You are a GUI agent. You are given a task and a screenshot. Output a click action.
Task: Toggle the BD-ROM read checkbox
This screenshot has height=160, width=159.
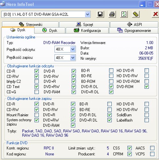click(x=111, y=81)
